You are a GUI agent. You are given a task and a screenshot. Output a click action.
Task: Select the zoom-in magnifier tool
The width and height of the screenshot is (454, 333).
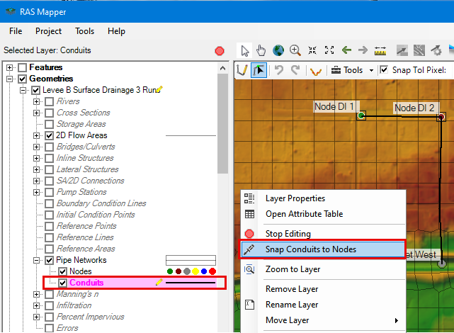[295, 50]
